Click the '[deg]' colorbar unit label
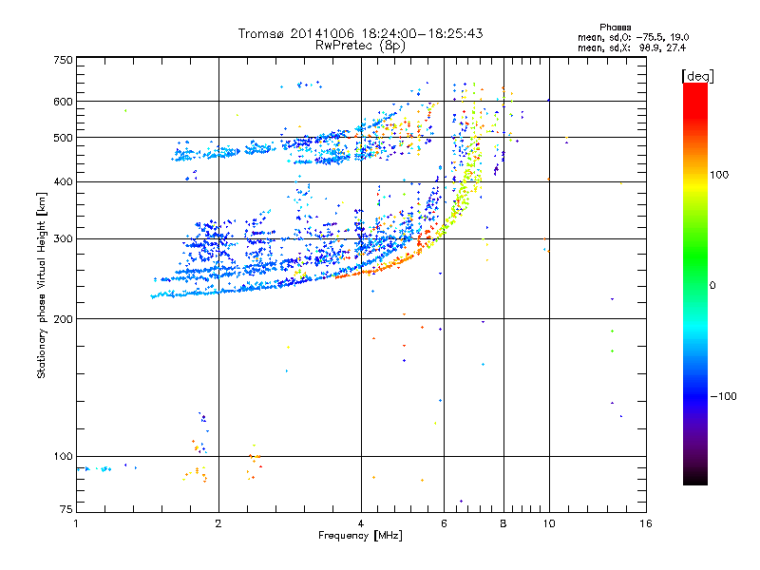Viewport: 760px width, 570px height. point(697,77)
